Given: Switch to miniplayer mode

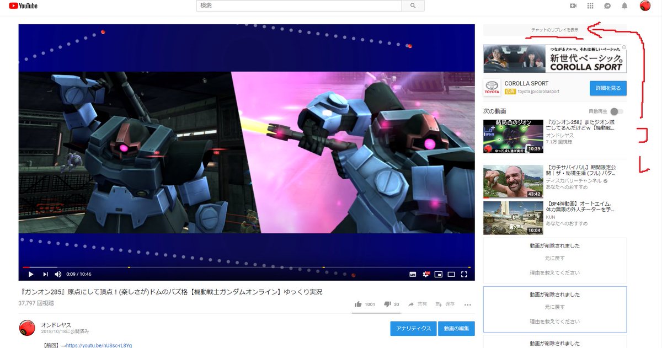Looking at the screenshot, I should tap(439, 274).
